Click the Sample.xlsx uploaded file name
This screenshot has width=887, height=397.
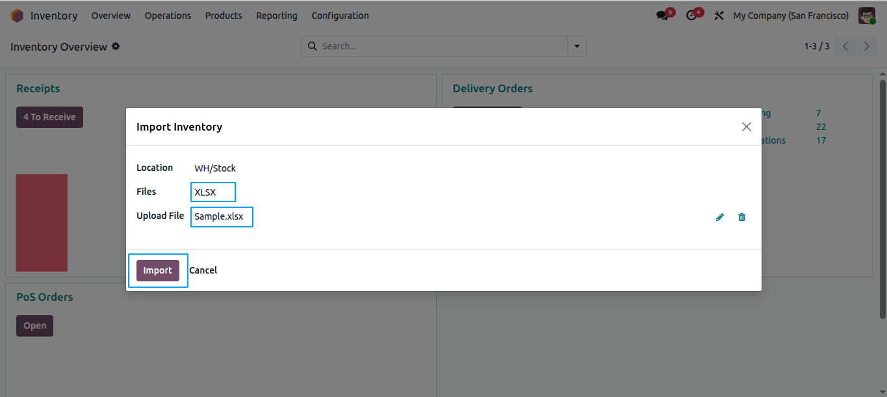pyautogui.click(x=219, y=216)
